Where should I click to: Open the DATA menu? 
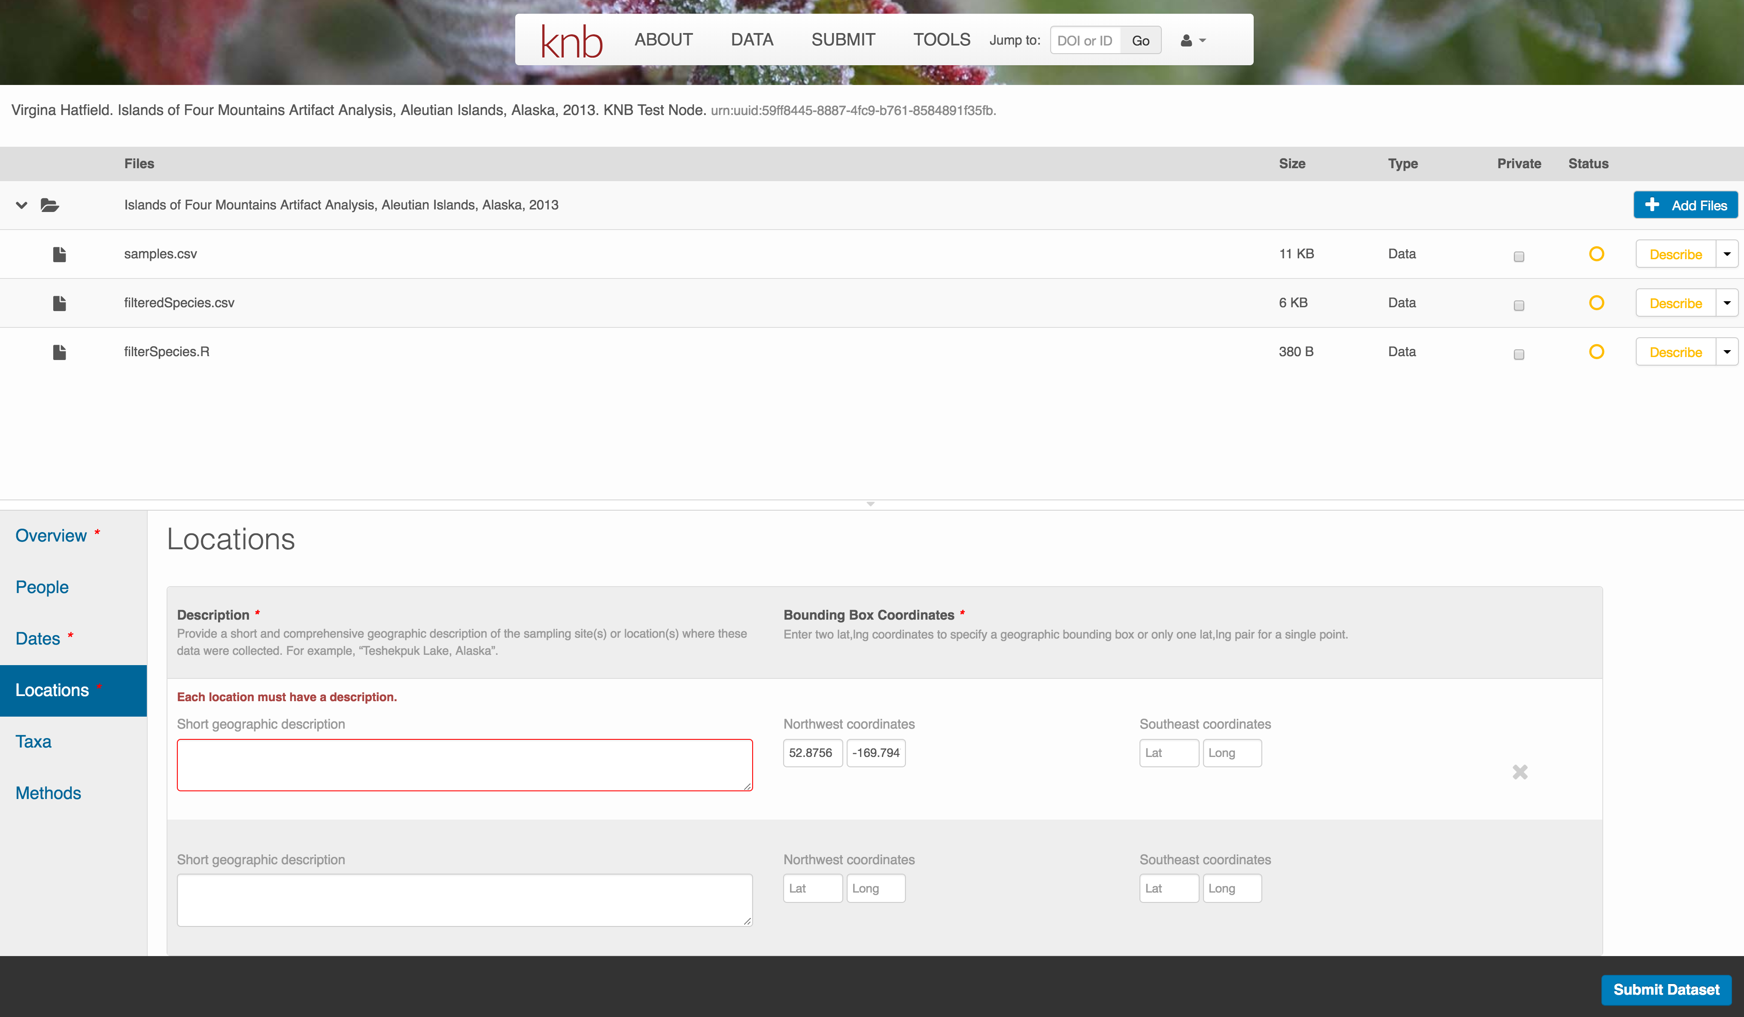pos(752,40)
